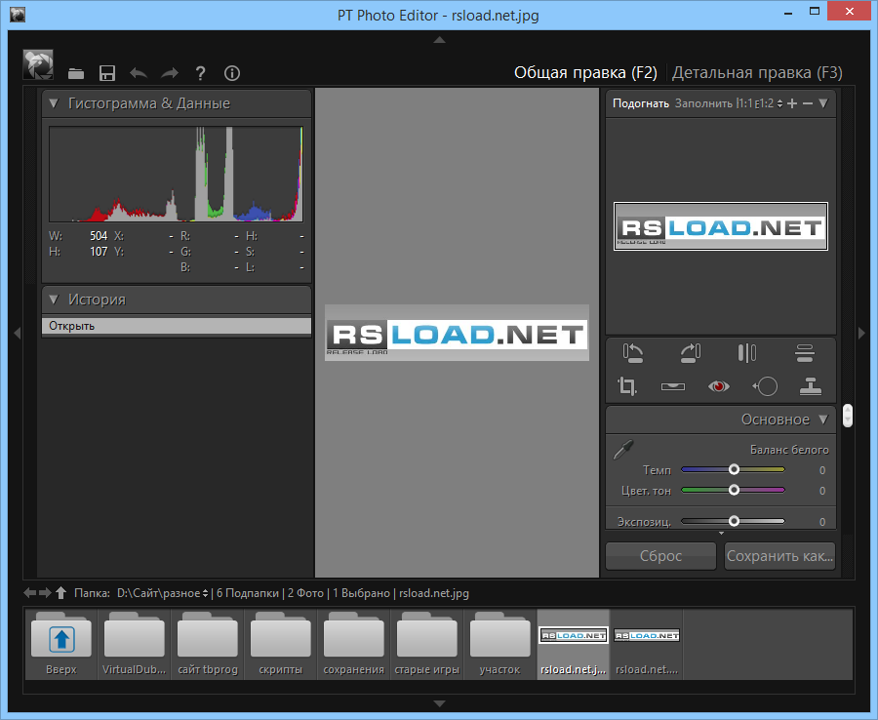The image size is (878, 720).
Task: Adjust the Темп slider
Action: click(733, 469)
